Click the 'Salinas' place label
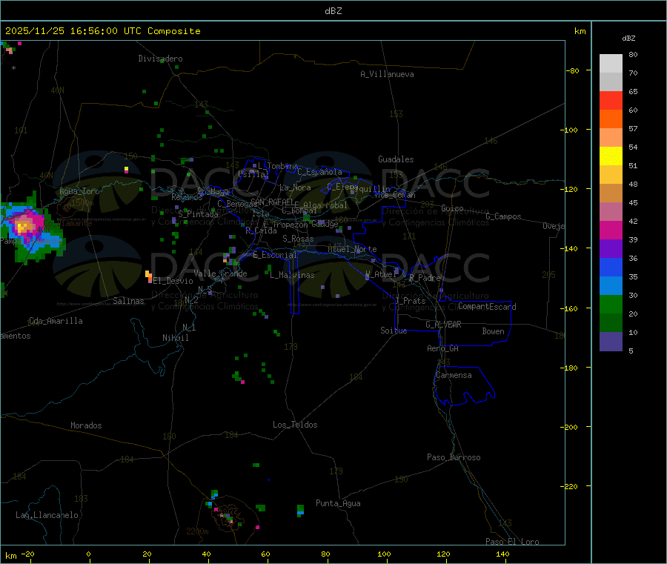This screenshot has width=667, height=564. point(128,301)
